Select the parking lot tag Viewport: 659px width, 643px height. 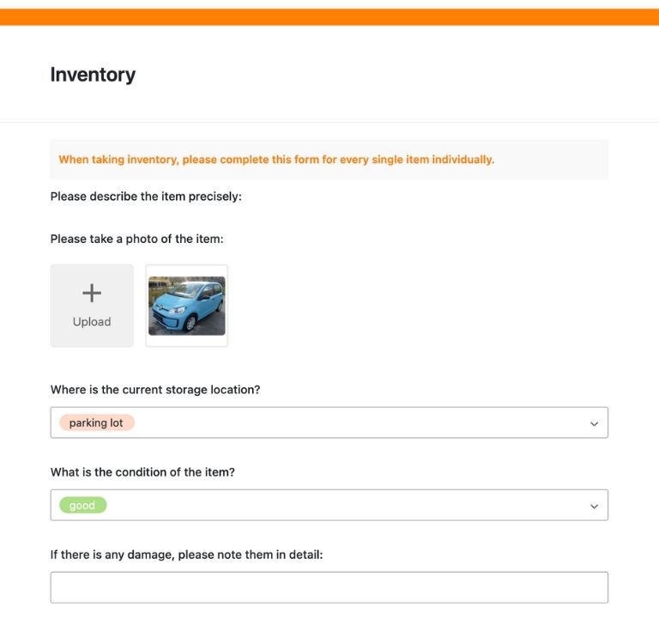click(x=96, y=423)
